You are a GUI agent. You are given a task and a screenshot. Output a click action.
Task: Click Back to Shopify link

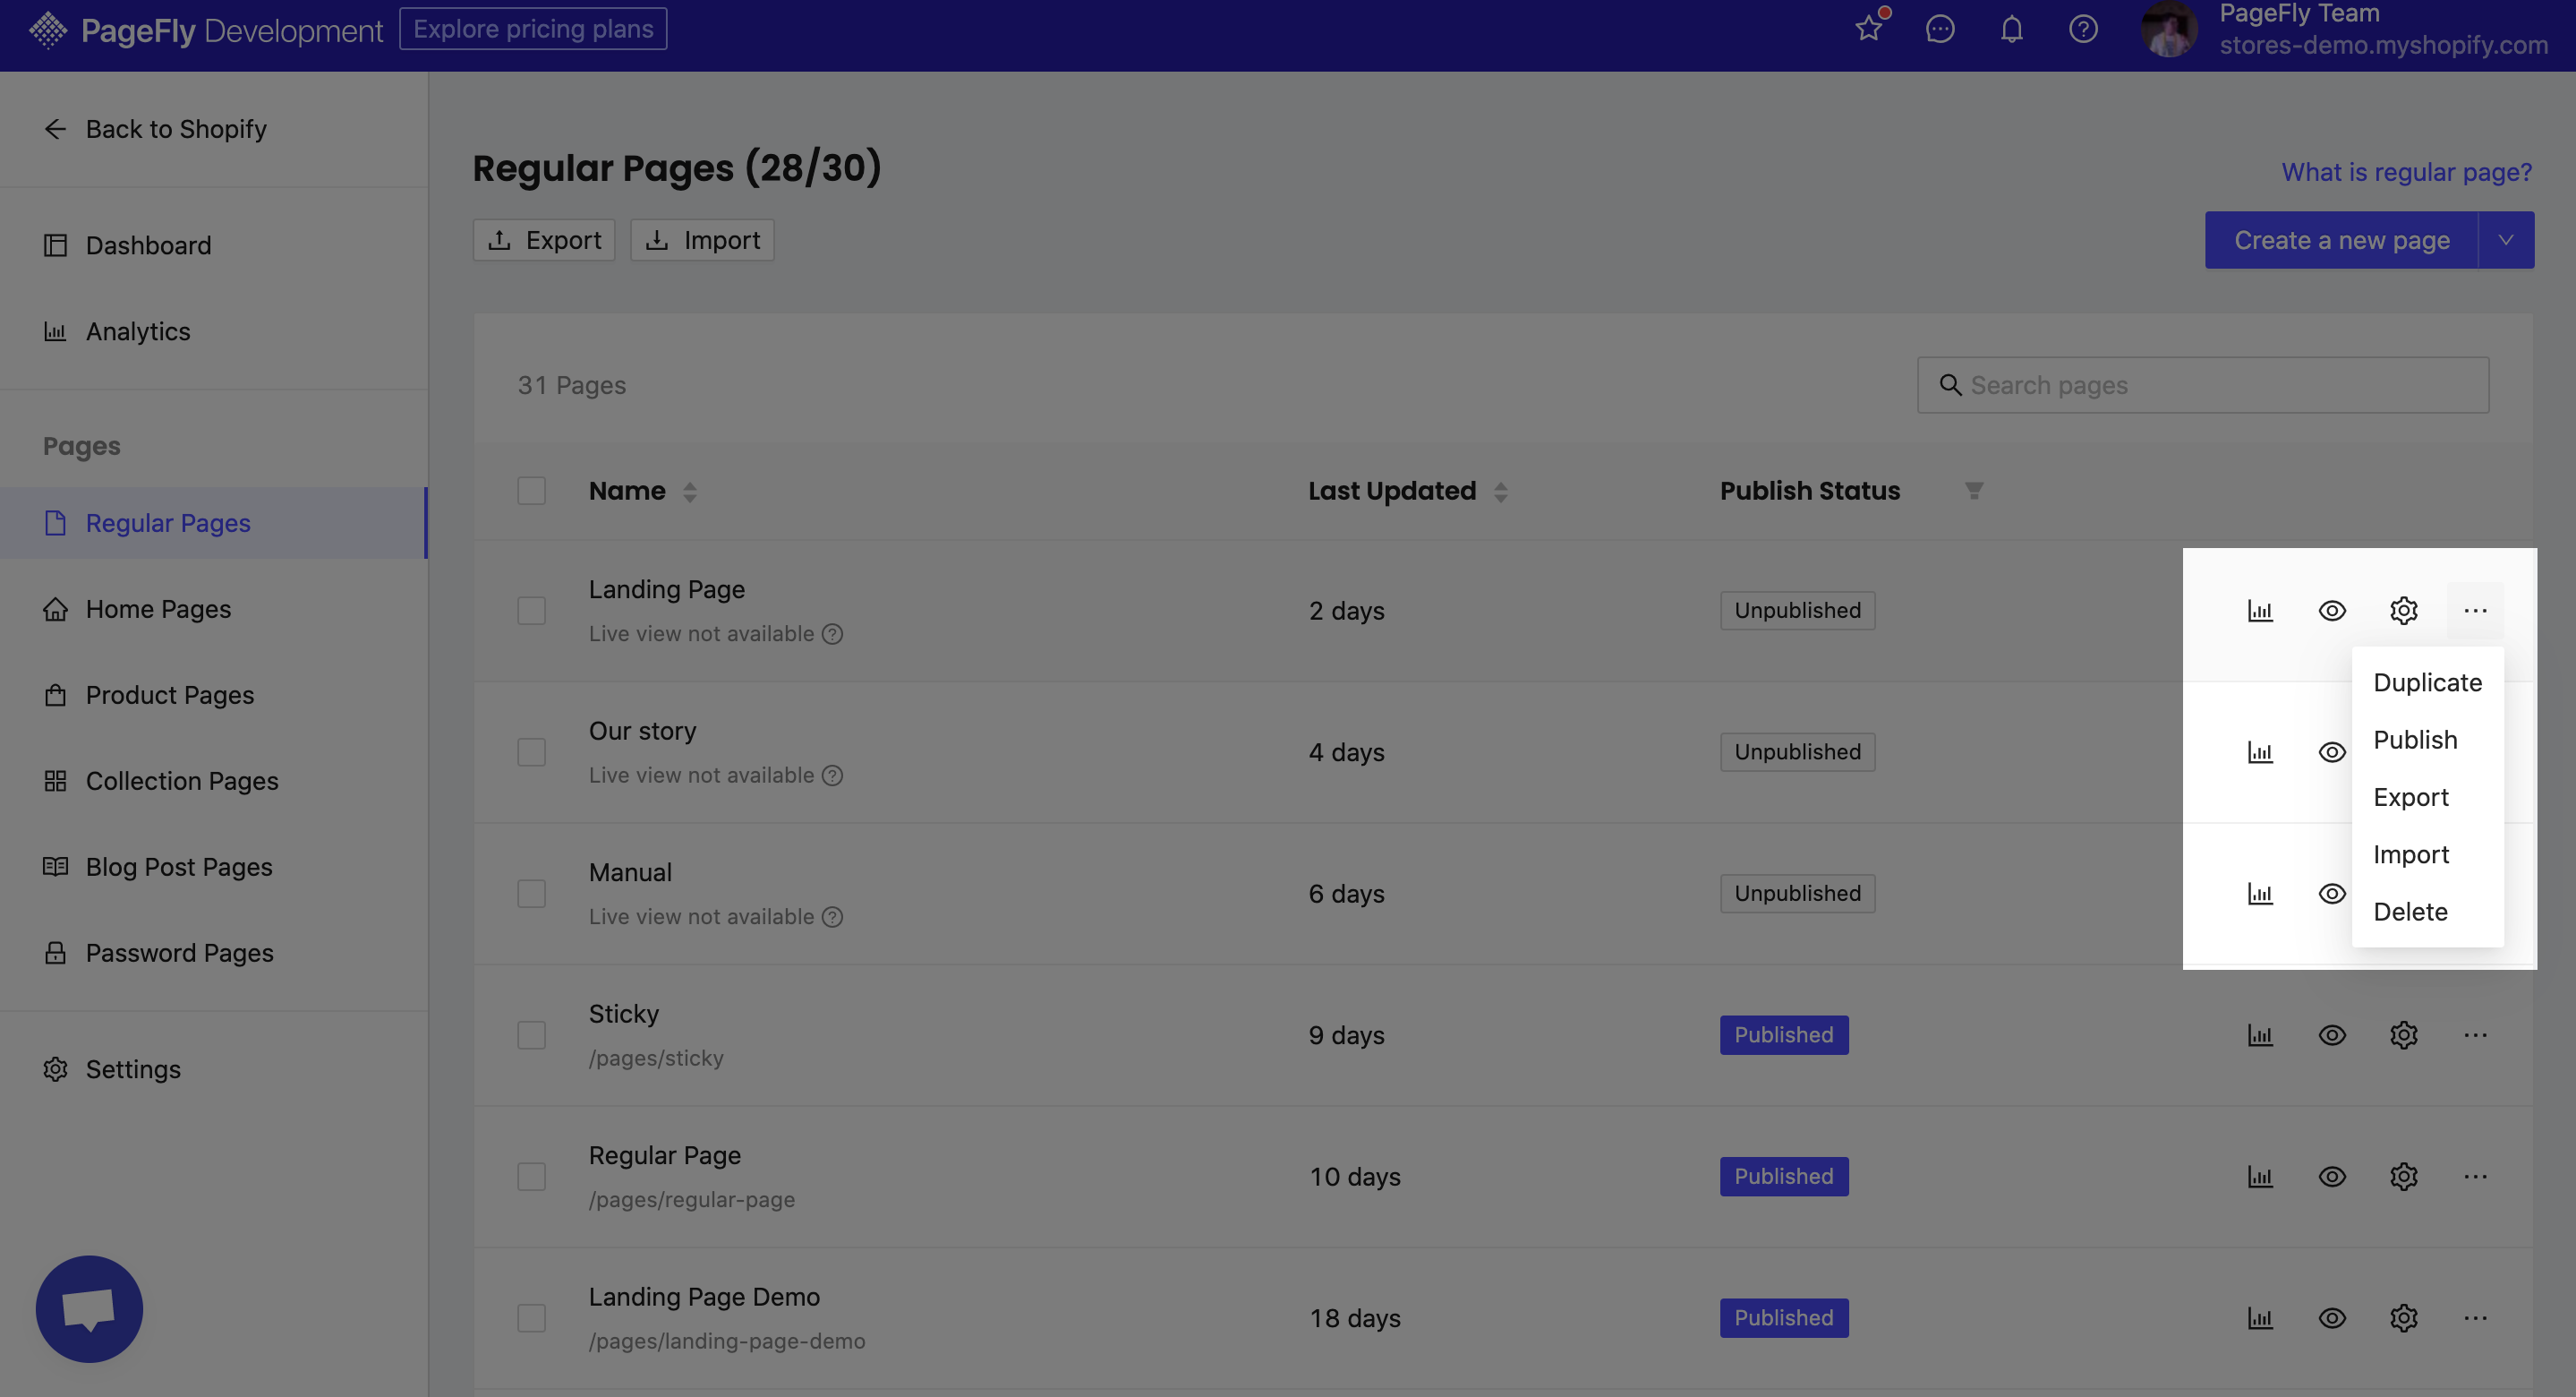[x=155, y=130]
